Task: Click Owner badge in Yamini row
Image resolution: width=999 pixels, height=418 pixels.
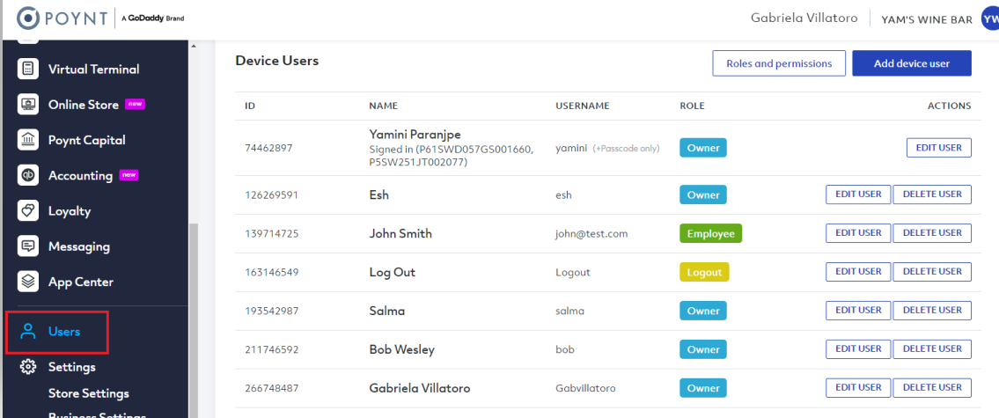Action: pyautogui.click(x=702, y=148)
